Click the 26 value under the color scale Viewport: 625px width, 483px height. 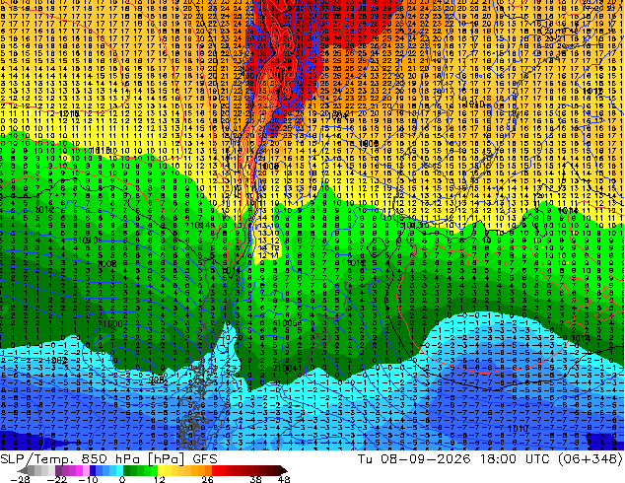tap(207, 479)
